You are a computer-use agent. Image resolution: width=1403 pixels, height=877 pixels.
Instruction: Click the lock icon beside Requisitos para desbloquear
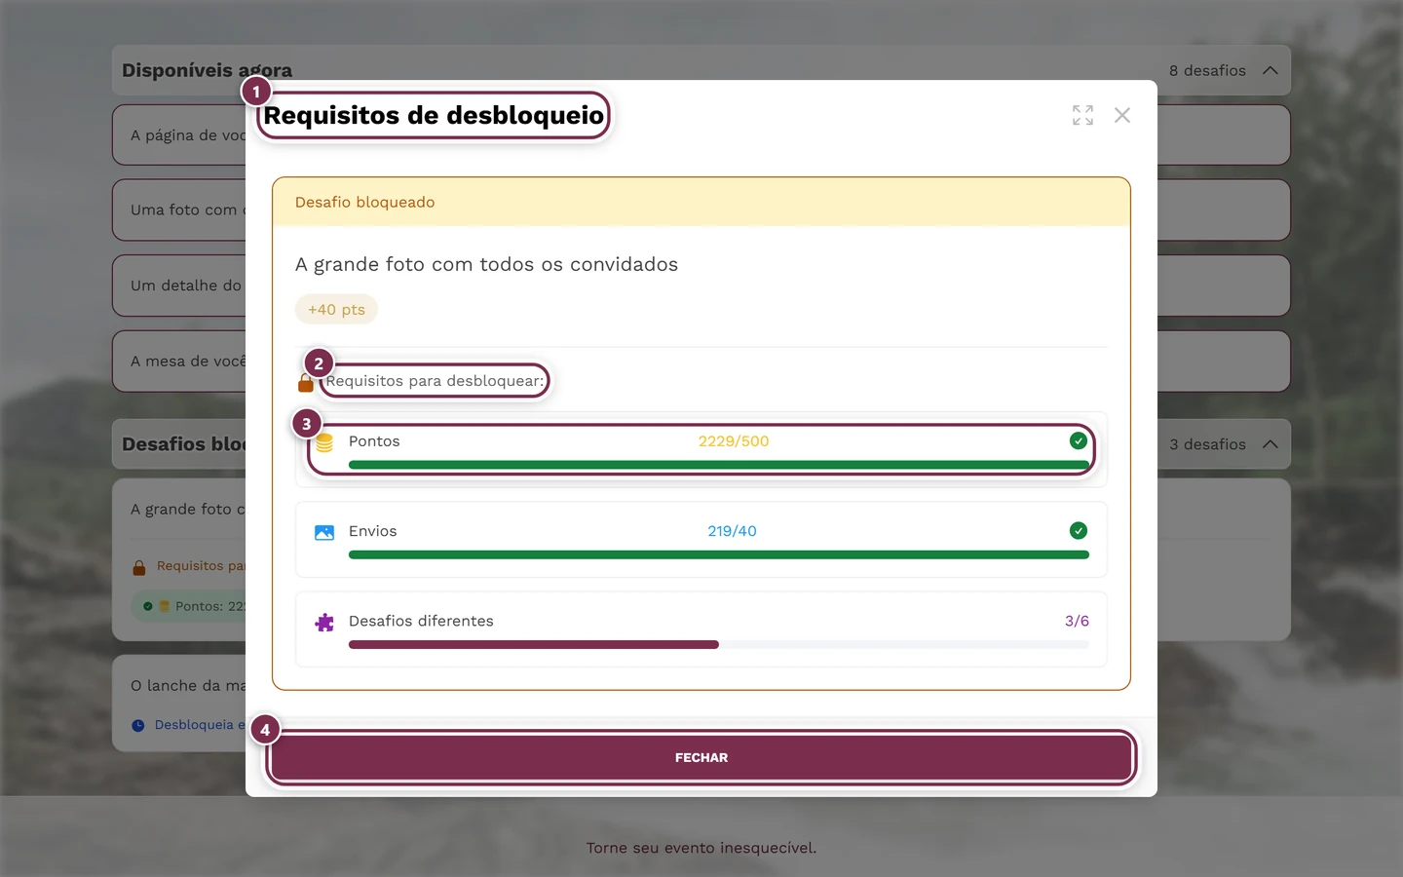click(x=306, y=382)
